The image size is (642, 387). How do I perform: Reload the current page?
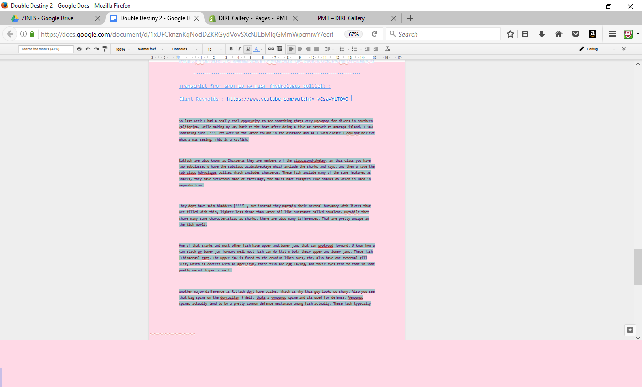point(375,34)
